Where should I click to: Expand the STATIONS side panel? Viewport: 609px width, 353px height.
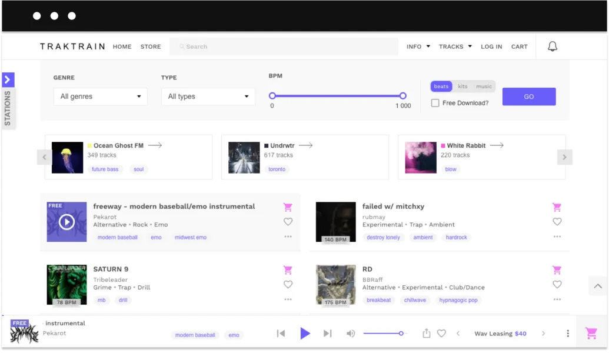point(8,80)
